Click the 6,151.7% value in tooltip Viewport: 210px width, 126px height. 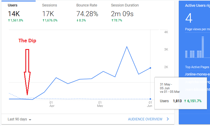(193, 101)
